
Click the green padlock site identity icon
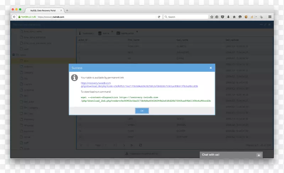(20, 17)
